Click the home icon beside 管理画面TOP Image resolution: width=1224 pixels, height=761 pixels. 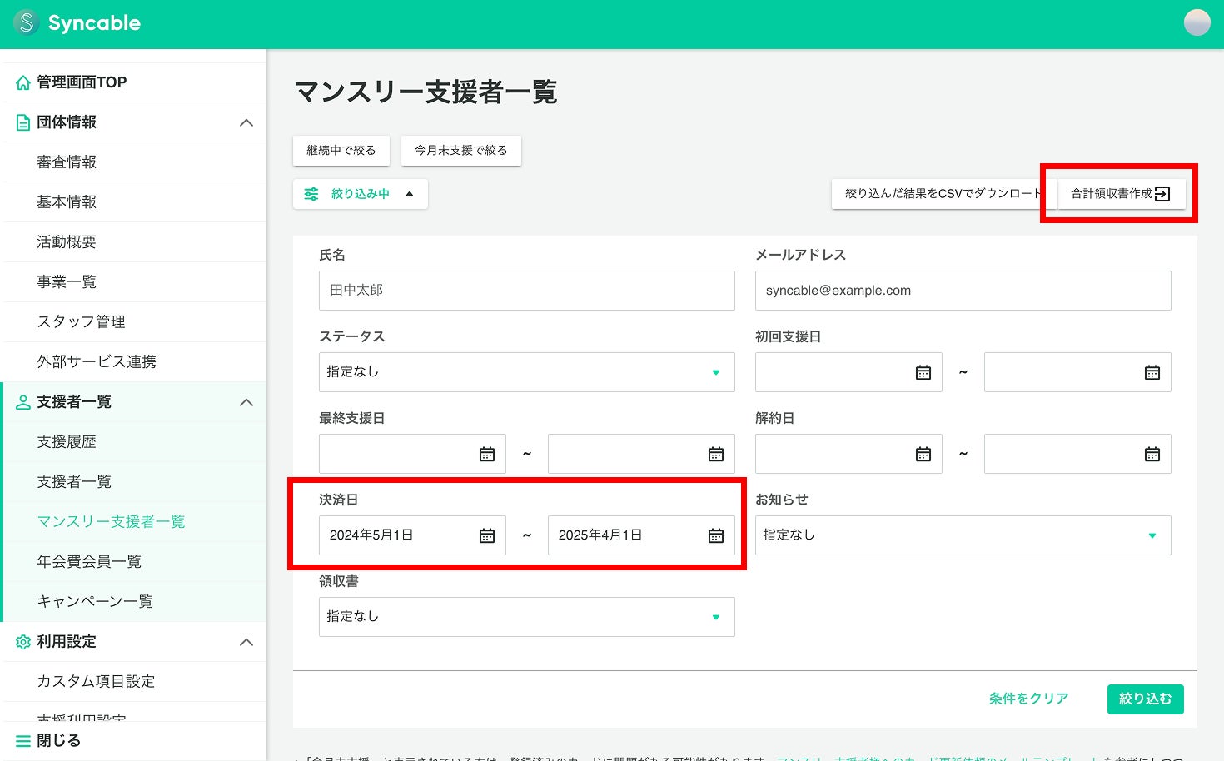point(23,82)
